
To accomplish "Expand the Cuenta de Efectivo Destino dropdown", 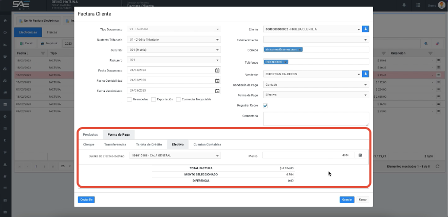I will 217,156.
